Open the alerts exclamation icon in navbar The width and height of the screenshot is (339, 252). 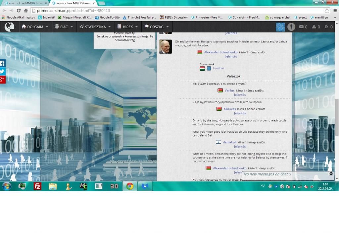(291, 27)
